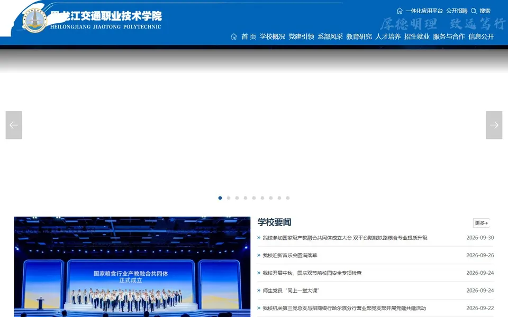
Task: Click the HEILONGJIANG JIAOTONG POLYTECHNIC title
Action: 106,27
